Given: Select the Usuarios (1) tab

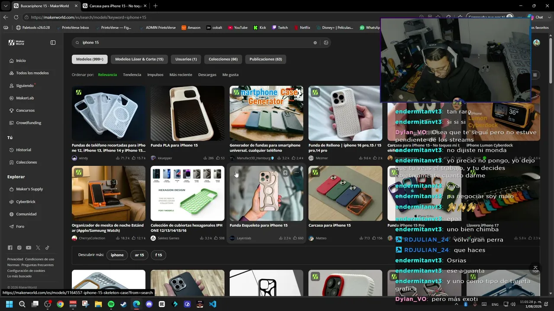Looking at the screenshot, I should (x=186, y=59).
